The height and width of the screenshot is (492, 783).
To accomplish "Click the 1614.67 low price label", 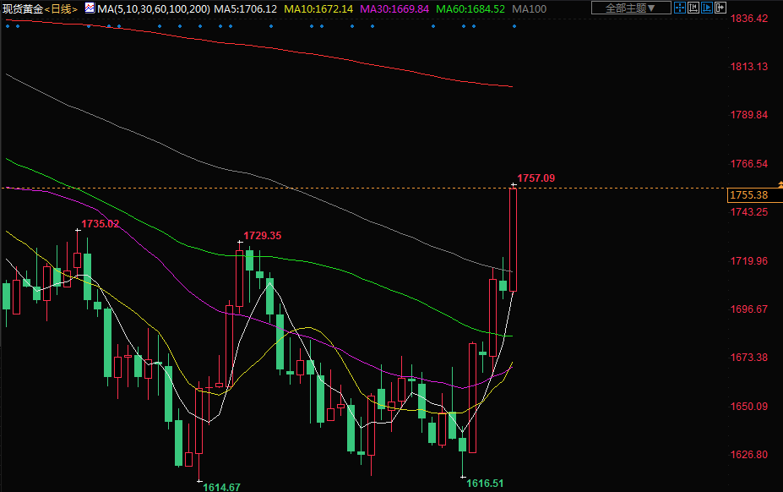I will click(221, 486).
